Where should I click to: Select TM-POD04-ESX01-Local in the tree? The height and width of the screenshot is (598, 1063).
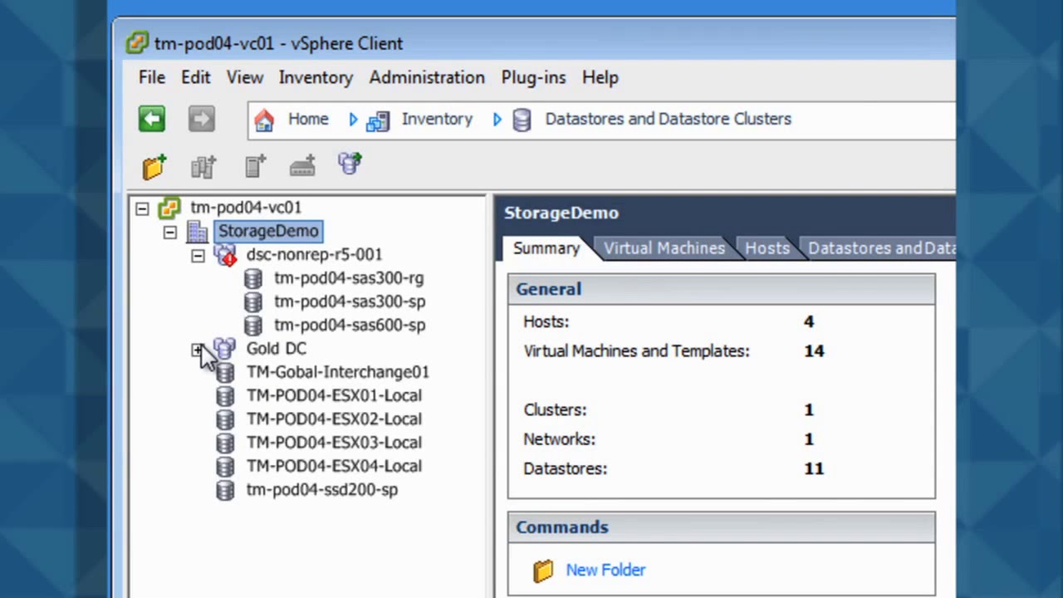coord(334,395)
